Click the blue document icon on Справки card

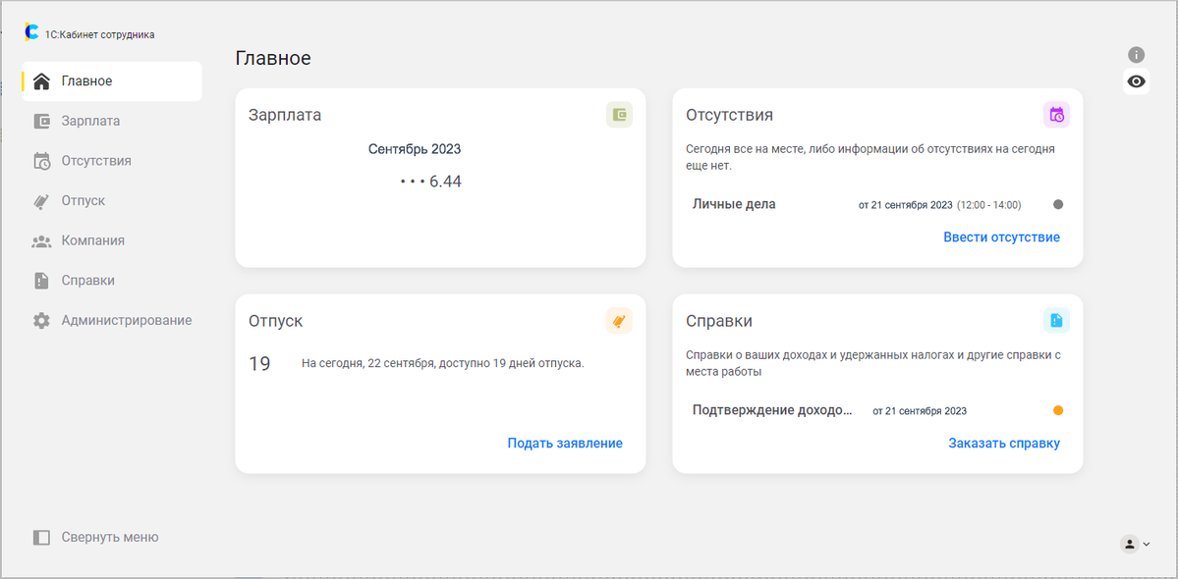1056,321
